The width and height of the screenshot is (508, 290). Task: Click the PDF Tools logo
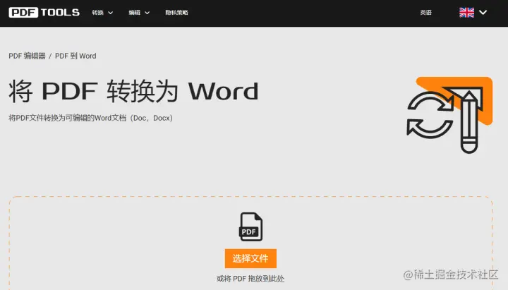tap(44, 12)
